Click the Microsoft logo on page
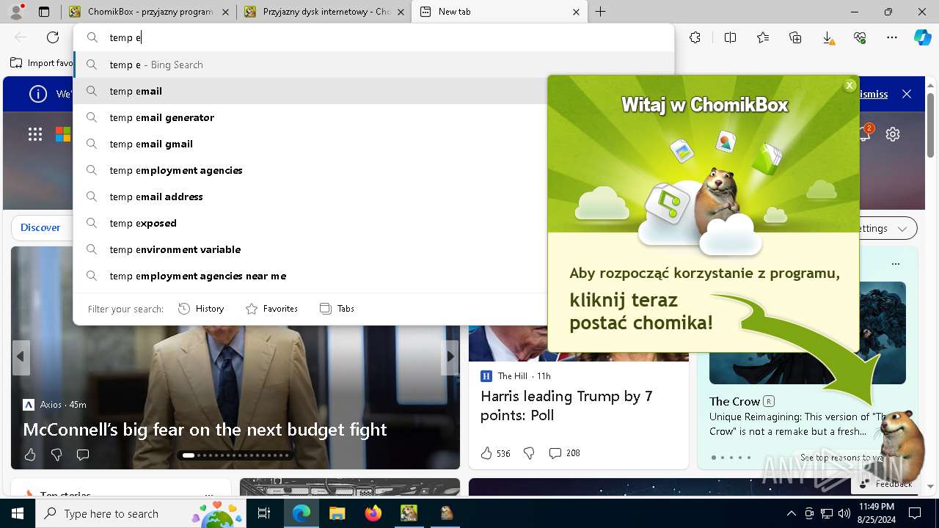The height and width of the screenshot is (528, 939). [63, 134]
